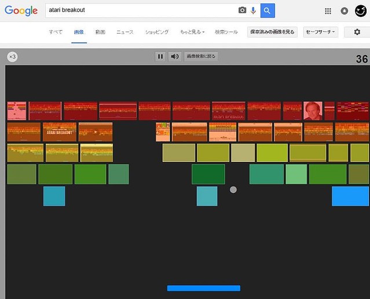Open the ニュース tab
The height and width of the screenshot is (299, 370).
pos(124,32)
